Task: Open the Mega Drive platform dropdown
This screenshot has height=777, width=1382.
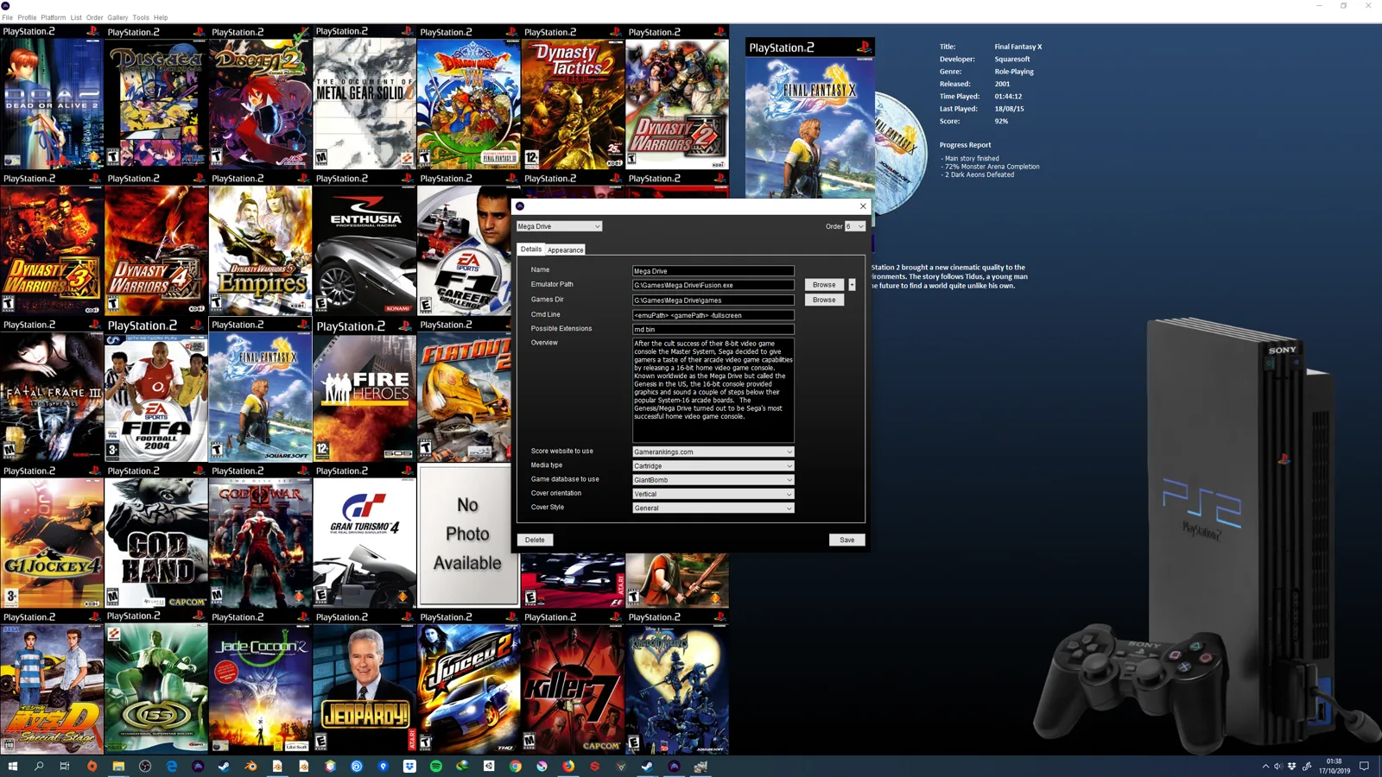Action: [x=559, y=226]
